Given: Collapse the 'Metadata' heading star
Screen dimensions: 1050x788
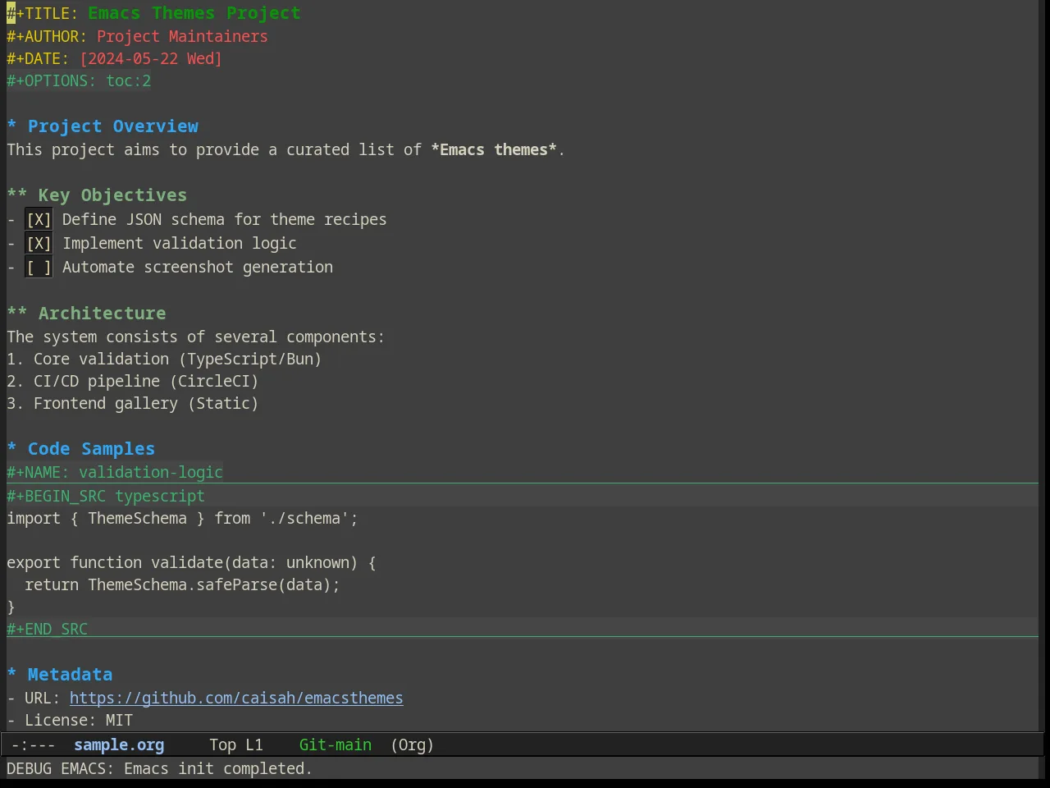Looking at the screenshot, I should (12, 674).
